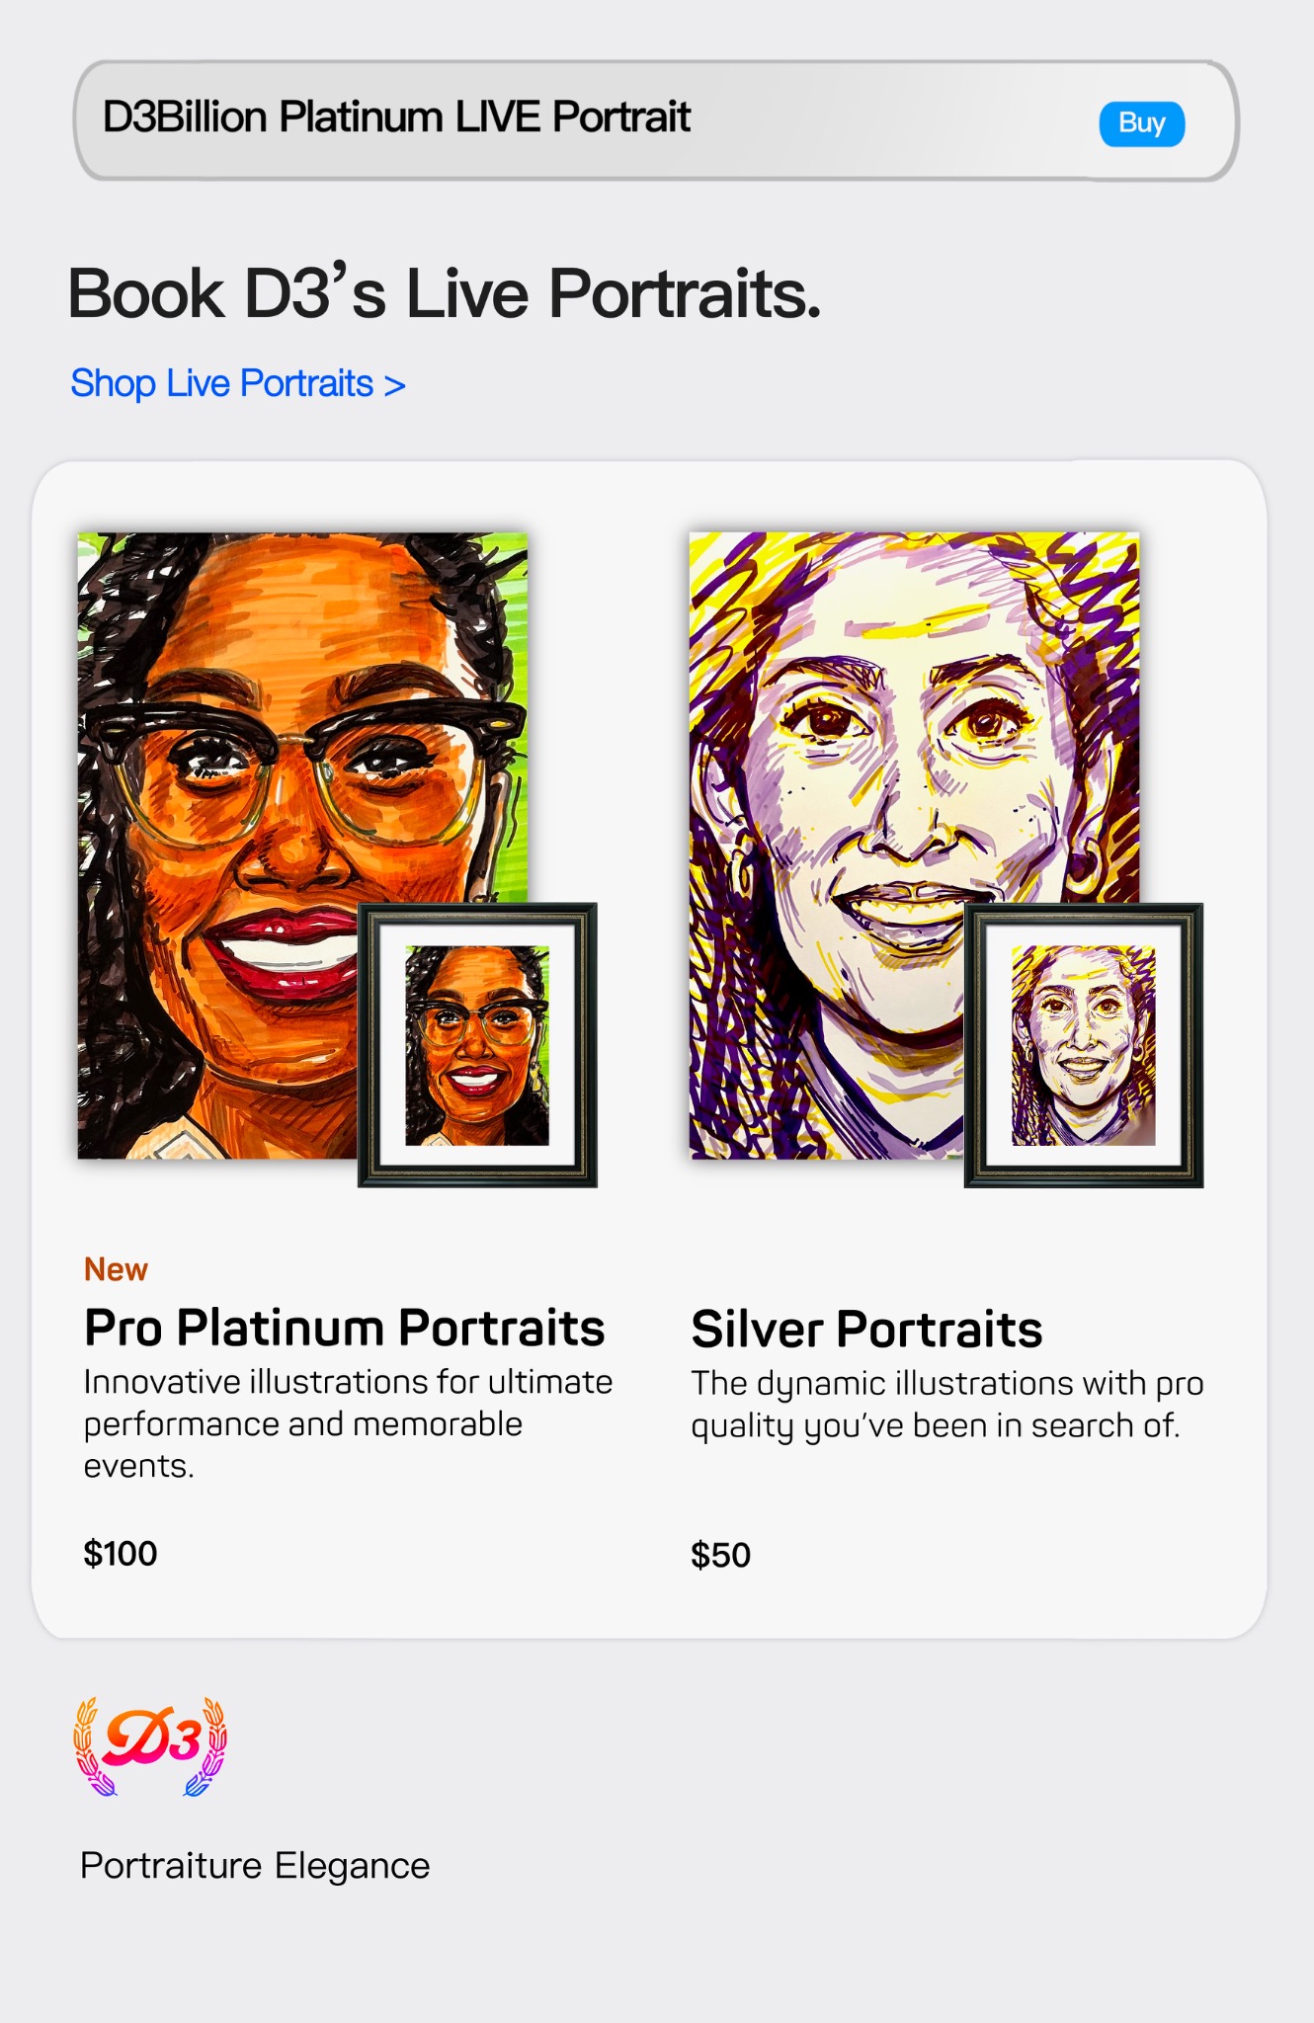
Task: Click the dynamic illustrations description text
Action: 946,1405
